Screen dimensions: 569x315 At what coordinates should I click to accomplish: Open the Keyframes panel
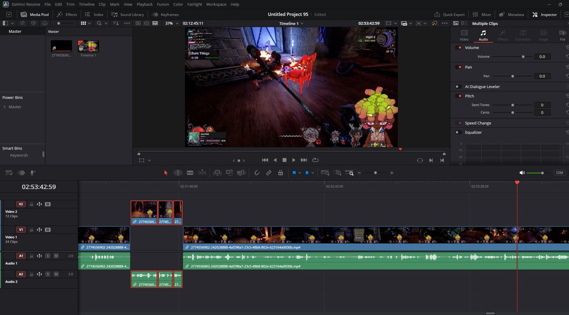[165, 14]
